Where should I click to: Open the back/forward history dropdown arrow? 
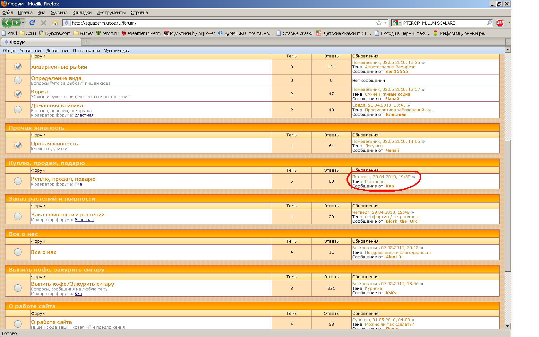click(23, 23)
